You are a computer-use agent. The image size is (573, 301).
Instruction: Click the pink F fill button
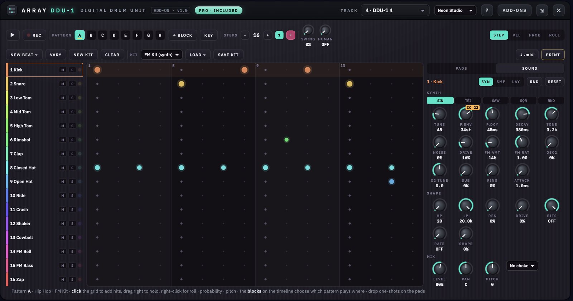(290, 35)
